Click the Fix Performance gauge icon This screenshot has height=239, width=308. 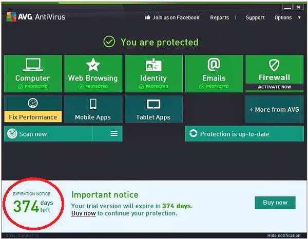(33, 103)
